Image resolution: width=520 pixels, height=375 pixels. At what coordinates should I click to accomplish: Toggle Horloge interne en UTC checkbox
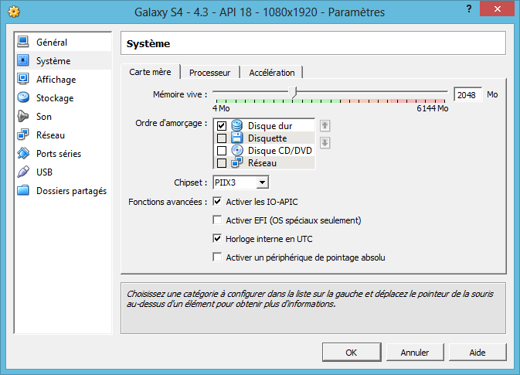pos(217,239)
